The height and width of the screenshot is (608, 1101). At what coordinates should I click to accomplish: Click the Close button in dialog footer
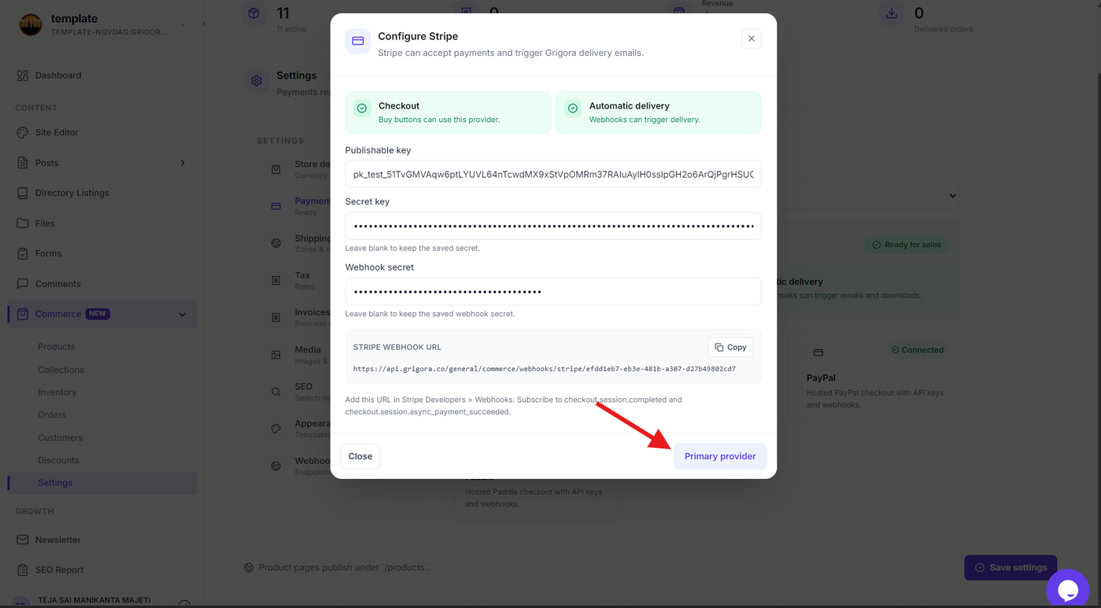(360, 456)
